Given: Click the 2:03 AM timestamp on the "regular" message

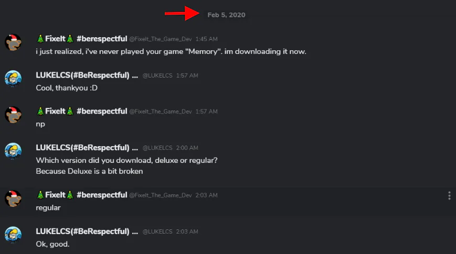Looking at the screenshot, I should (206, 195).
